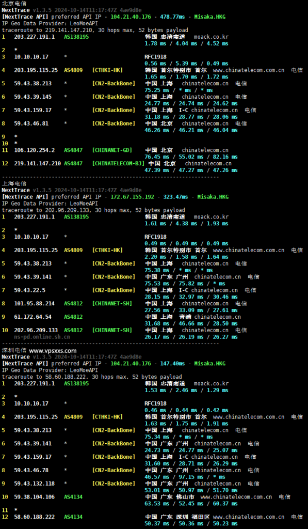Select latency "1.65 ms / 1.70 ms / 1.72 ms"

186,77
